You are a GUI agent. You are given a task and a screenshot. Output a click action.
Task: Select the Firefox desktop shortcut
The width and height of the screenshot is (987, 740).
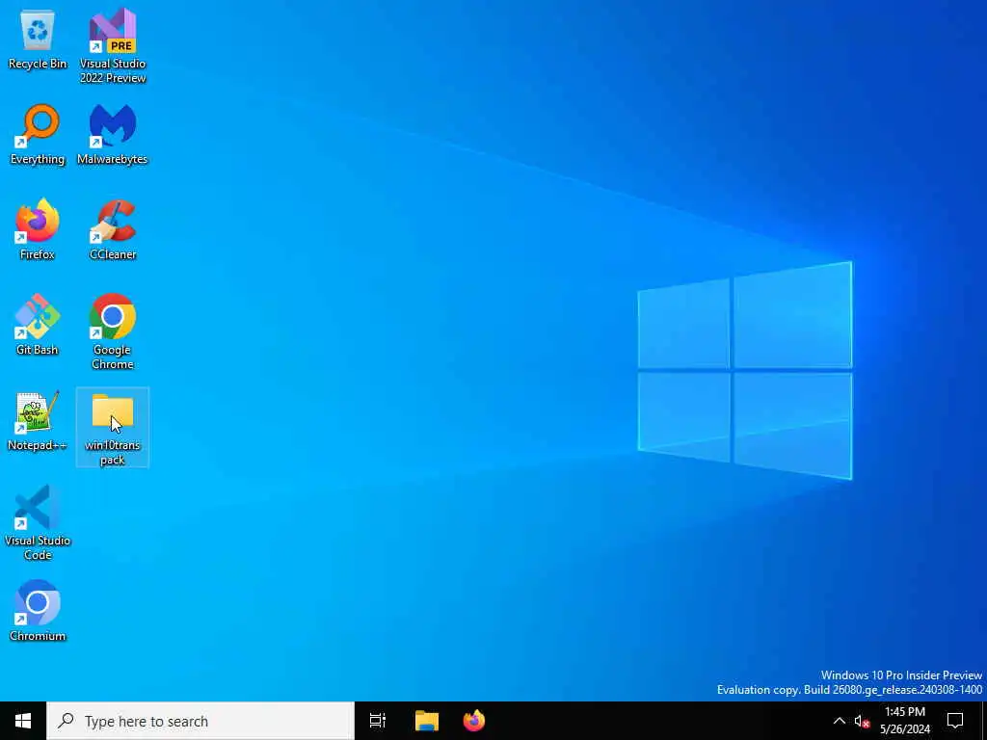coord(38,229)
